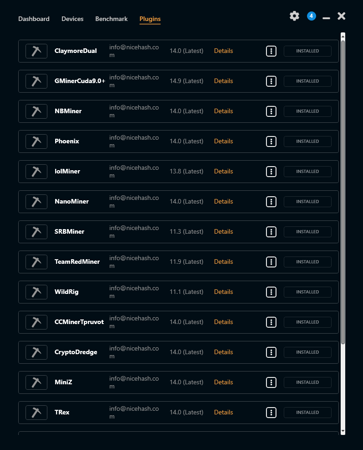Click the TeamRedMiner pickaxe plugin icon
Image resolution: width=363 pixels, height=450 pixels.
pyautogui.click(x=36, y=262)
